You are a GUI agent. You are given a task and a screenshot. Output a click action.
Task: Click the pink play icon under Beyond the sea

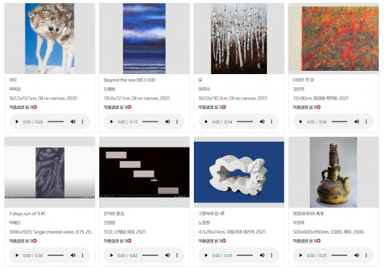tap(129, 107)
